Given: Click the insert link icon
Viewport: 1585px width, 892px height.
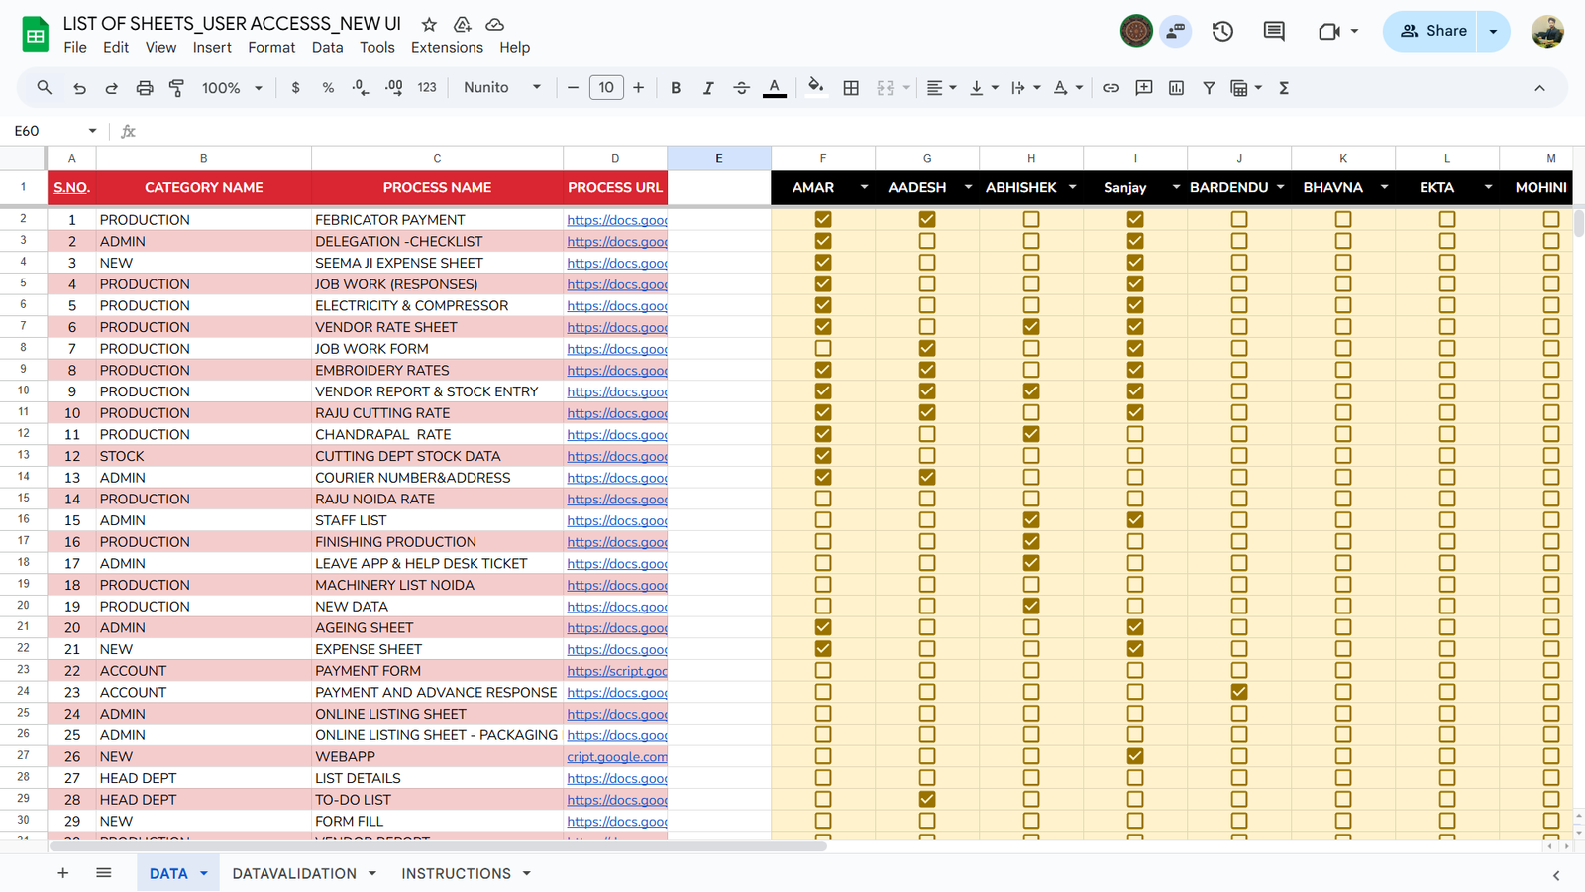Looking at the screenshot, I should [x=1110, y=88].
